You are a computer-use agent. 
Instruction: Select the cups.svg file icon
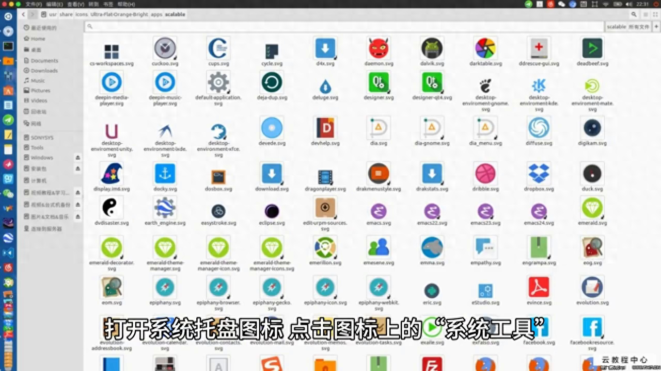click(218, 48)
